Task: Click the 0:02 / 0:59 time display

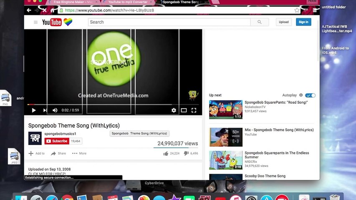Action: (x=70, y=110)
